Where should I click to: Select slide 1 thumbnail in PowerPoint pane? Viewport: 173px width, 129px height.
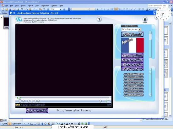coord(6,22)
